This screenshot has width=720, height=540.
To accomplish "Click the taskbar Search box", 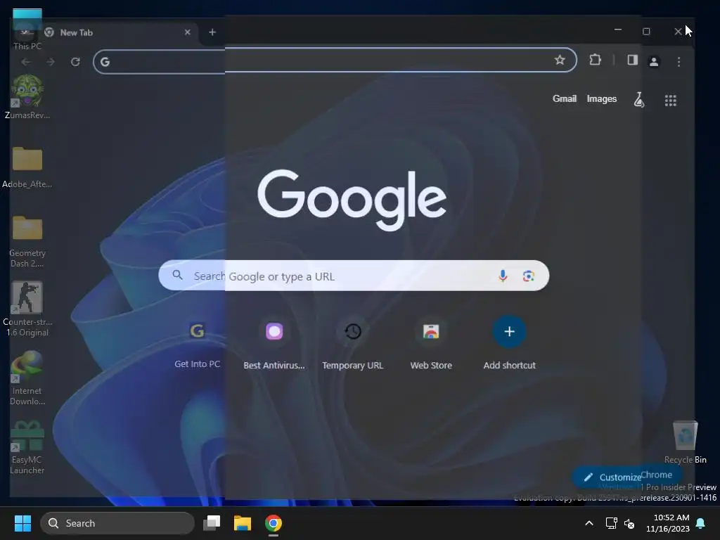I will [117, 523].
